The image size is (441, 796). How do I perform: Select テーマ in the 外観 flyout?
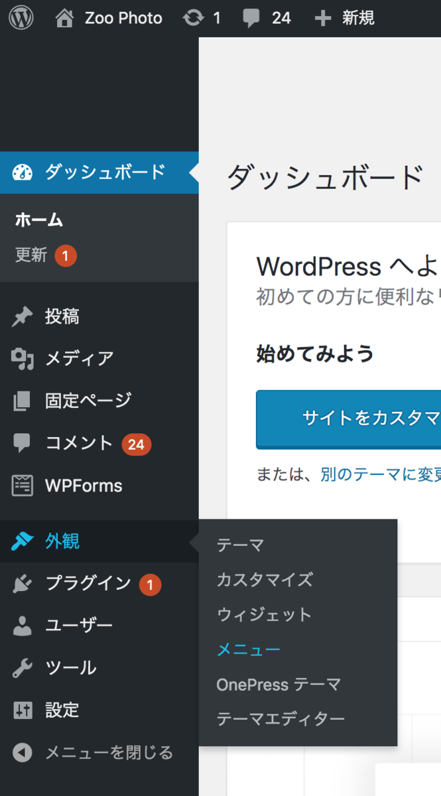point(241,545)
